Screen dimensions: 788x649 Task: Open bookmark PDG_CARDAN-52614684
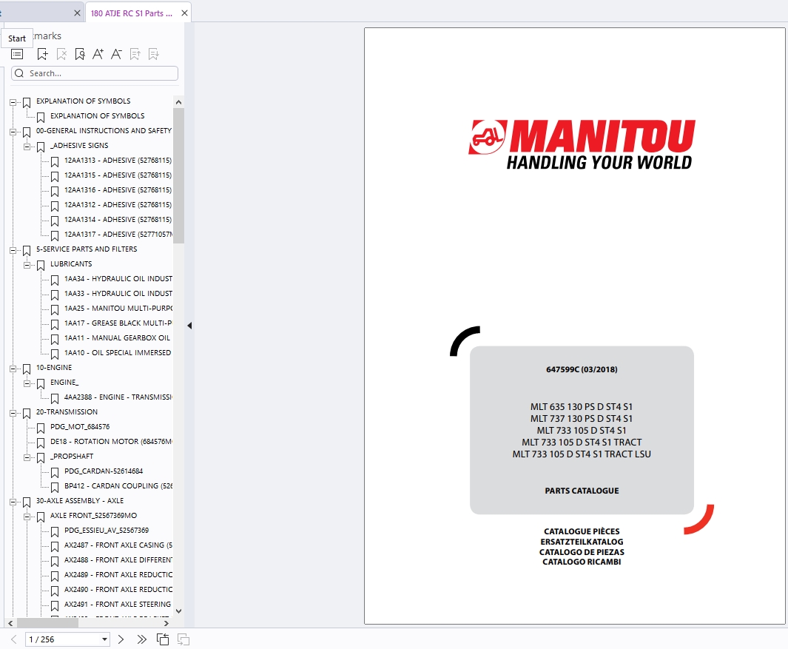click(x=104, y=471)
